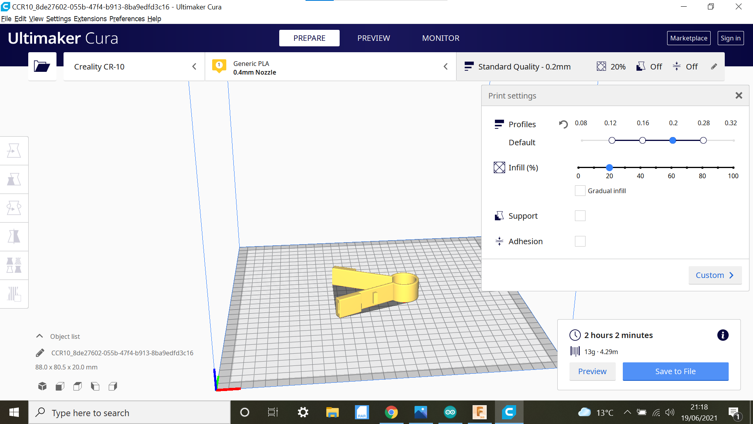
Task: Enable the Gradual infill checkbox
Action: click(580, 191)
